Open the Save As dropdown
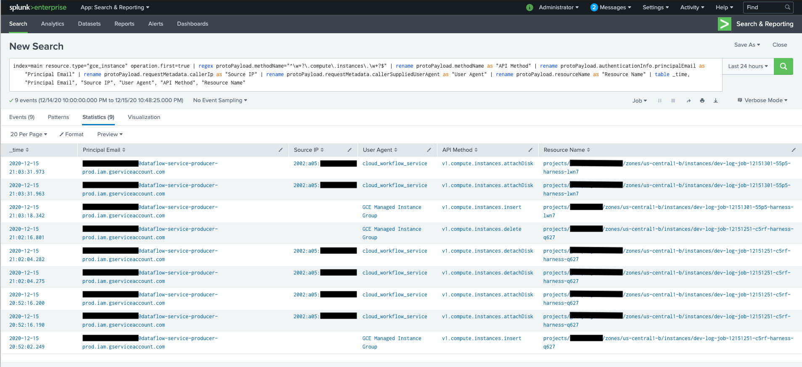The image size is (802, 367). (x=747, y=45)
